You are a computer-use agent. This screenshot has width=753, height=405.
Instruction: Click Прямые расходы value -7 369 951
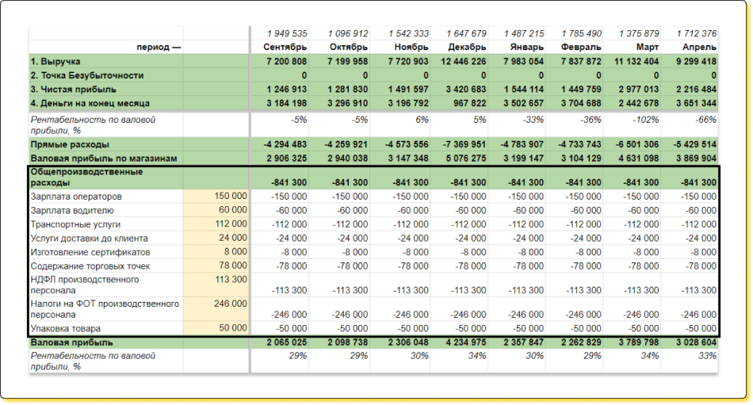464,144
